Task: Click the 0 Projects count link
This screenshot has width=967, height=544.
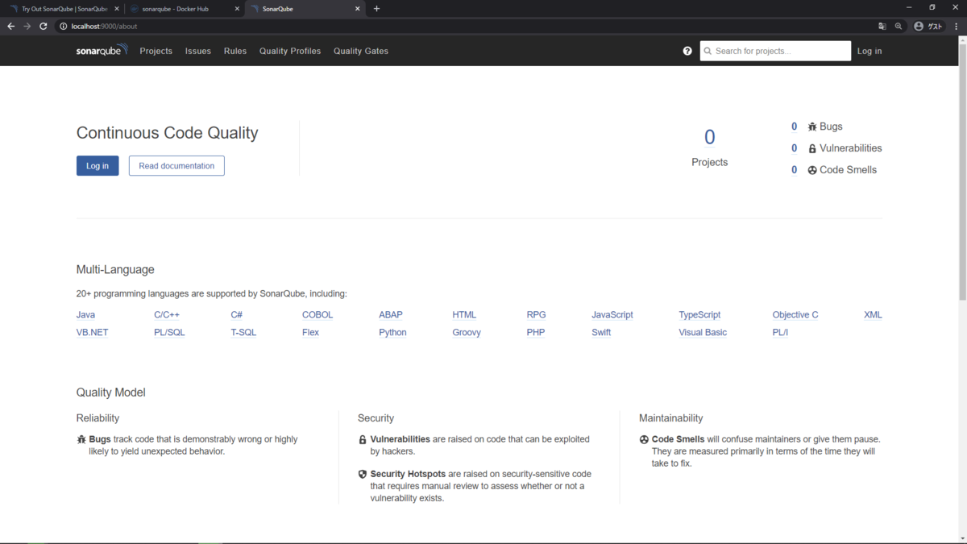Action: coord(709,138)
